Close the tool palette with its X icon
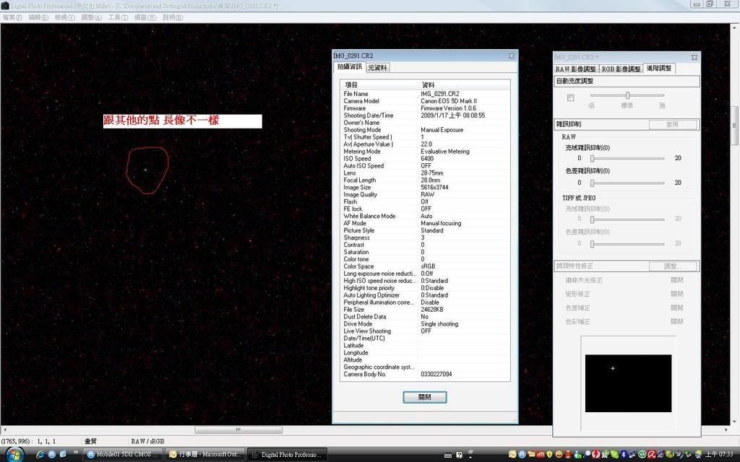Viewport: 740px width, 462px height. click(x=694, y=57)
